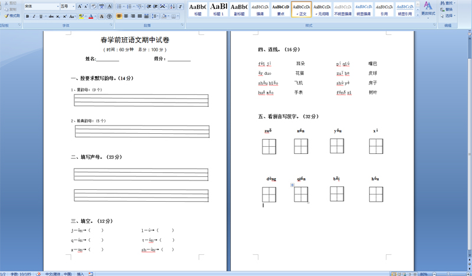Screen dimensions: 472x276
Task: Toggle 插入 insert mode in status bar
Action: tap(80, 274)
